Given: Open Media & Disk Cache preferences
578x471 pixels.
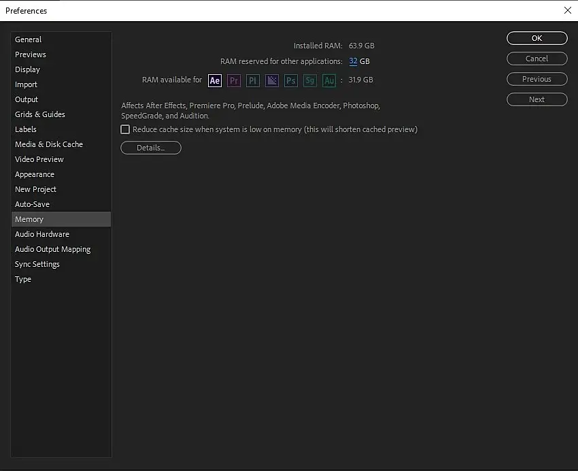Looking at the screenshot, I should pos(61,144).
